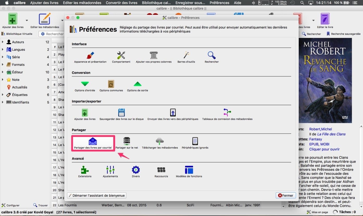Open Partager des livres par courriel
The width and height of the screenshot is (363, 216).
(x=93, y=143)
